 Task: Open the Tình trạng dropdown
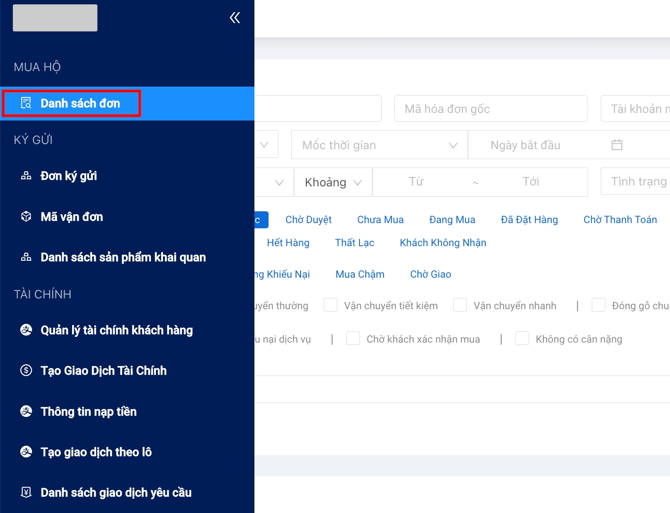(x=636, y=182)
